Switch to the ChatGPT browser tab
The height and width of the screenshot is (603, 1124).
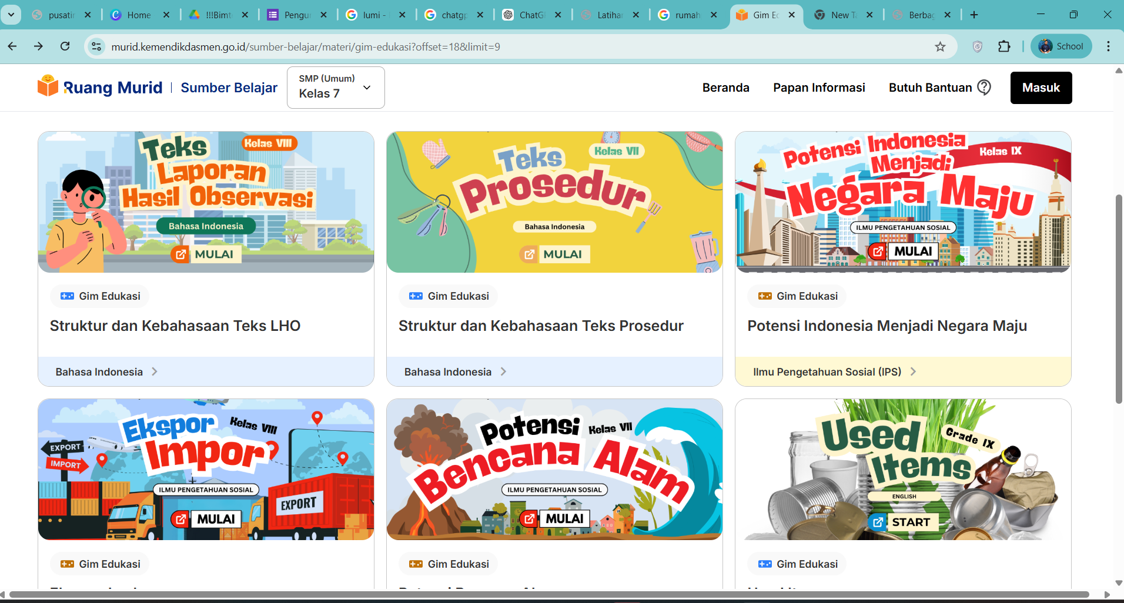(531, 15)
